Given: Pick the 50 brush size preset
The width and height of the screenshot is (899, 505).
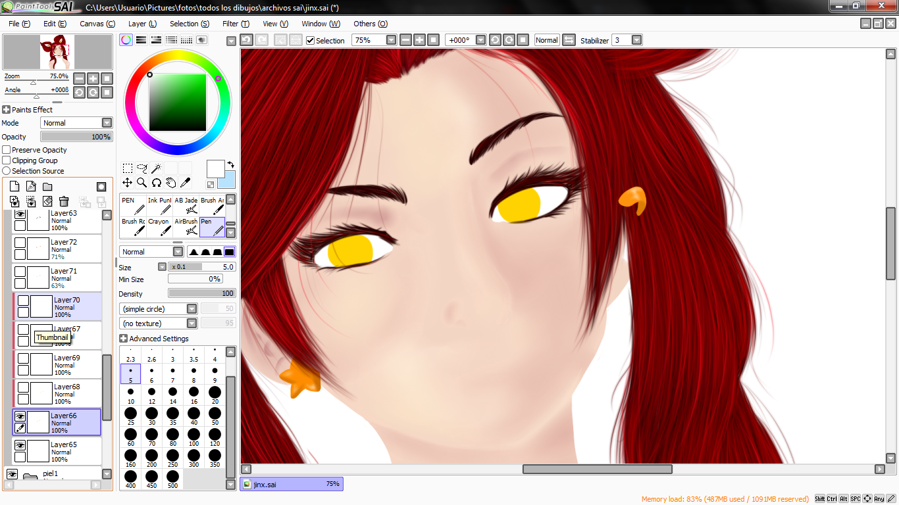Looking at the screenshot, I should point(215,417).
